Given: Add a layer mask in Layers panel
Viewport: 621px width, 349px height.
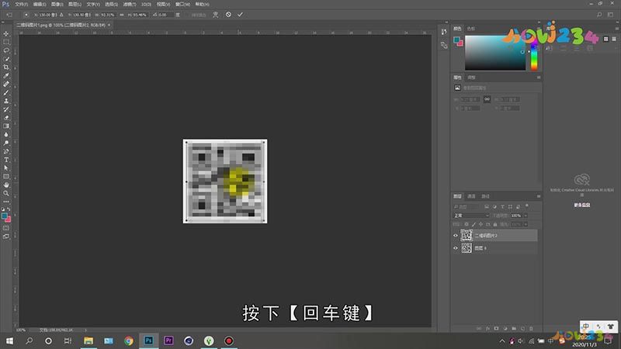Looking at the screenshot, I should [496, 328].
